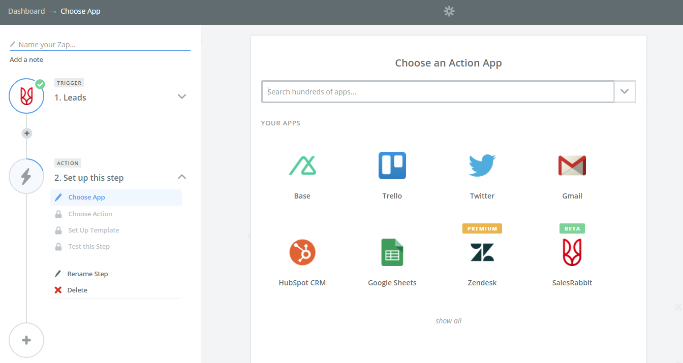The height and width of the screenshot is (363, 683).
Task: Click the 2. Set up this step title
Action: pos(89,178)
